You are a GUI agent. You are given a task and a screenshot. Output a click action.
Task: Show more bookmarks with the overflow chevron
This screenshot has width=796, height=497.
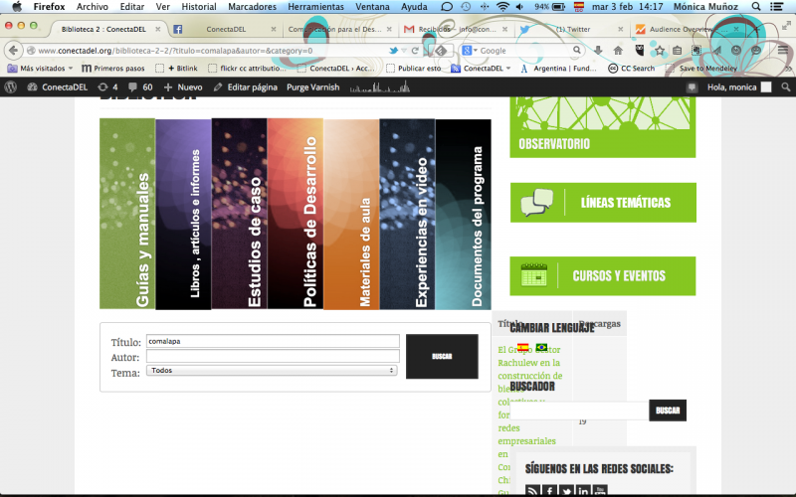click(x=788, y=68)
